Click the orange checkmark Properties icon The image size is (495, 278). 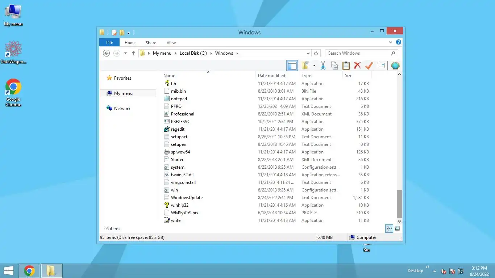369,66
